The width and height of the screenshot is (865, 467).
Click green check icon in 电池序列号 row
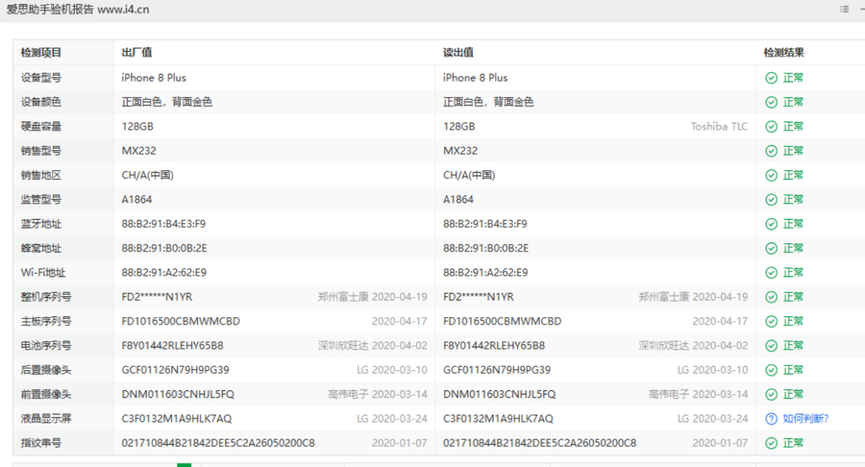point(771,345)
